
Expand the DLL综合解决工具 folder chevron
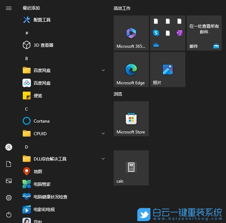[x=103, y=159]
